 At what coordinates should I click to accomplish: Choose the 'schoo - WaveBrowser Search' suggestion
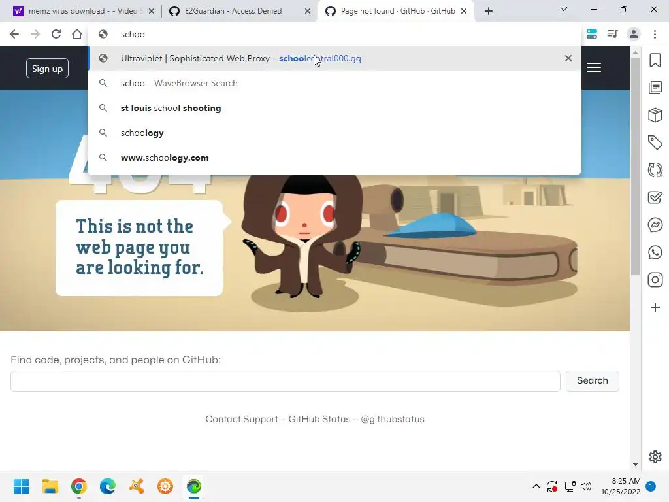pos(334,83)
